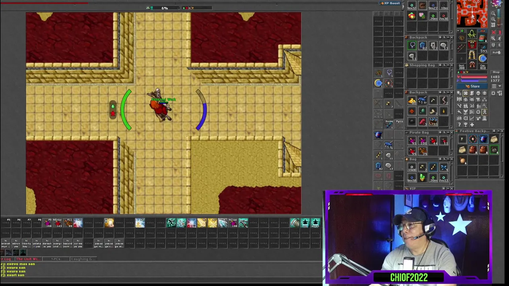
Task: Switch to The Unit Wi... chat tab
Action: [28, 259]
